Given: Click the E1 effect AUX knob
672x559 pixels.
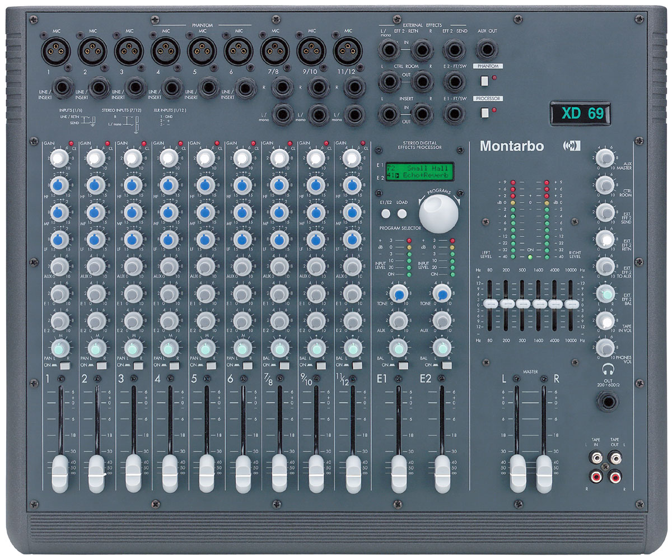Looking at the screenshot, I should tap(398, 320).
